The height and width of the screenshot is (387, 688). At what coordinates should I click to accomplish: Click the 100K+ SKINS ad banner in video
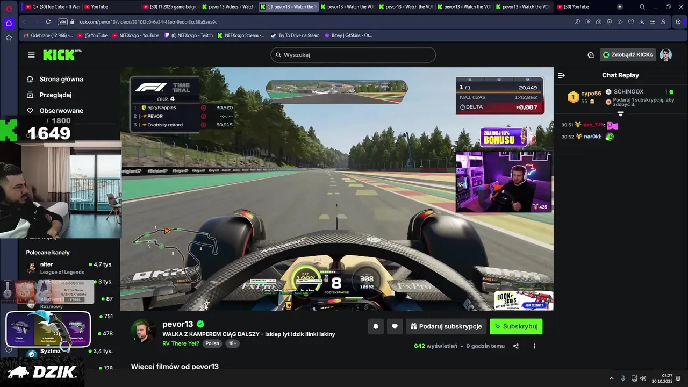click(x=524, y=300)
